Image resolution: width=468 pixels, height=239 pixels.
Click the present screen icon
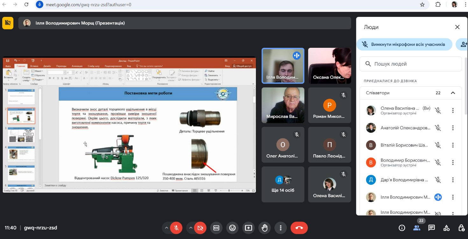coord(248,228)
